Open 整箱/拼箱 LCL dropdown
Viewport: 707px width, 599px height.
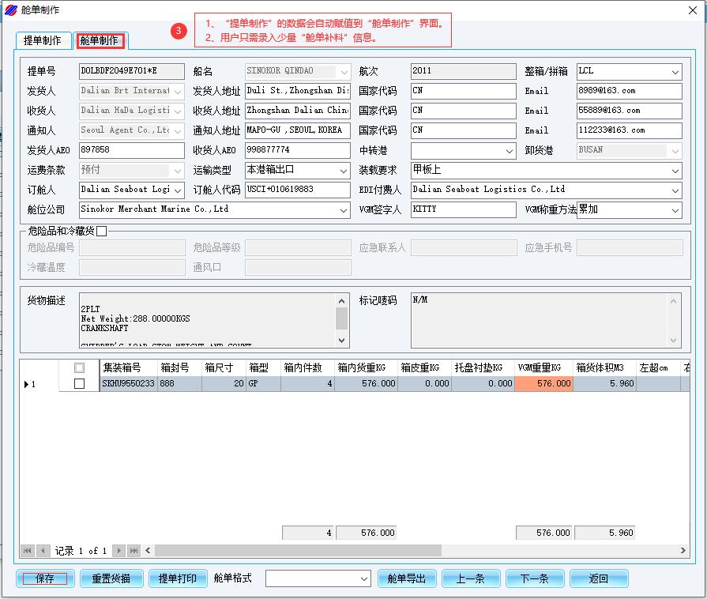point(675,72)
